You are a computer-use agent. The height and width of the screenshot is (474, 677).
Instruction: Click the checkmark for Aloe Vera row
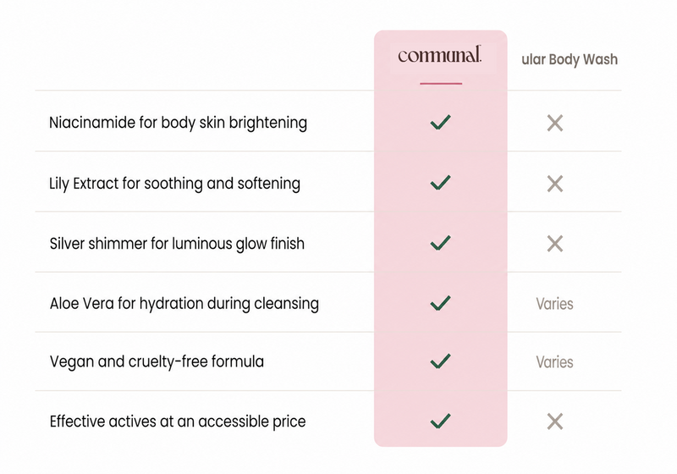pyautogui.click(x=440, y=303)
